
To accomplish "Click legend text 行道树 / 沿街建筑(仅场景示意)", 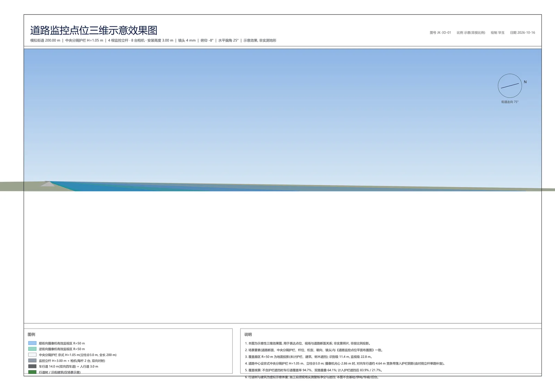I will coord(60,372).
